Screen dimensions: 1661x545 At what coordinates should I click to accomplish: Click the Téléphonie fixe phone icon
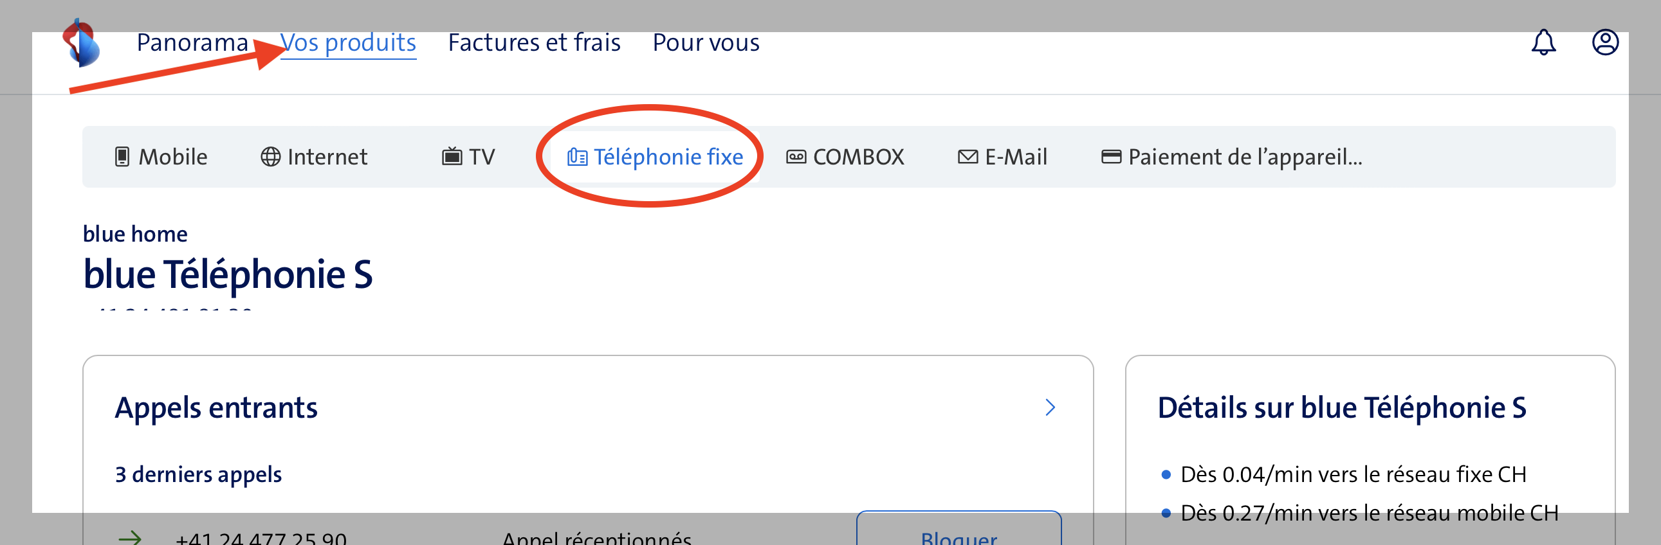[576, 157]
